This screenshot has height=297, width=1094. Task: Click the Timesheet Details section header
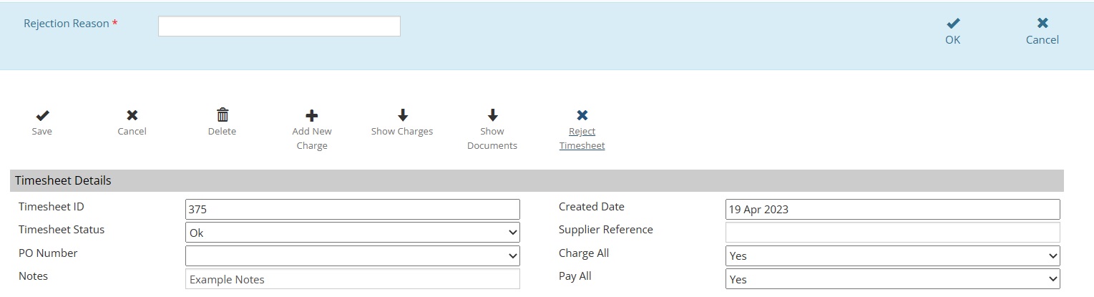[537, 181]
